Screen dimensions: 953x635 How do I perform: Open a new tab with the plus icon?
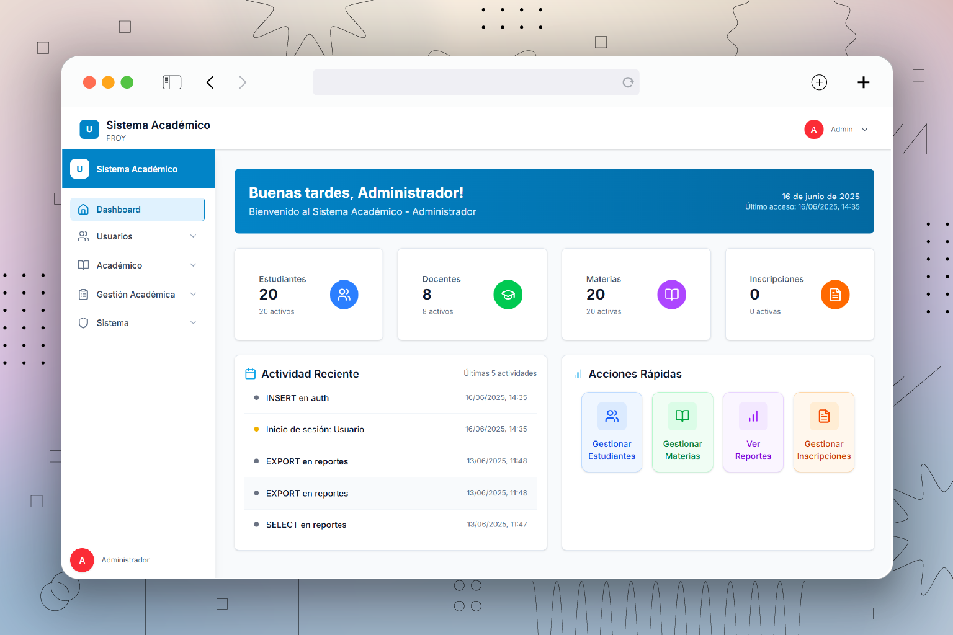(x=863, y=82)
